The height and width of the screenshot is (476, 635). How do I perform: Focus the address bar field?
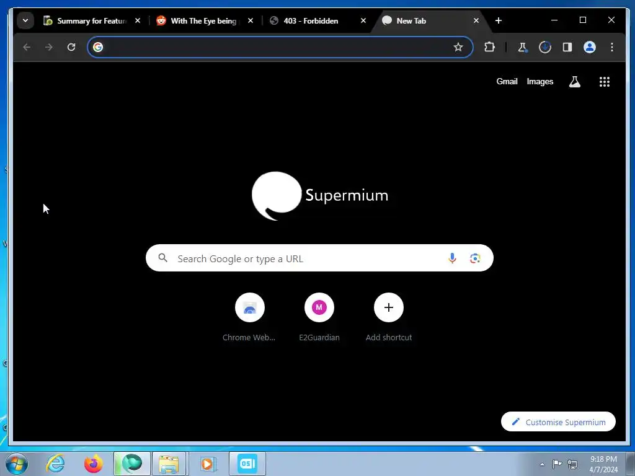(280, 47)
